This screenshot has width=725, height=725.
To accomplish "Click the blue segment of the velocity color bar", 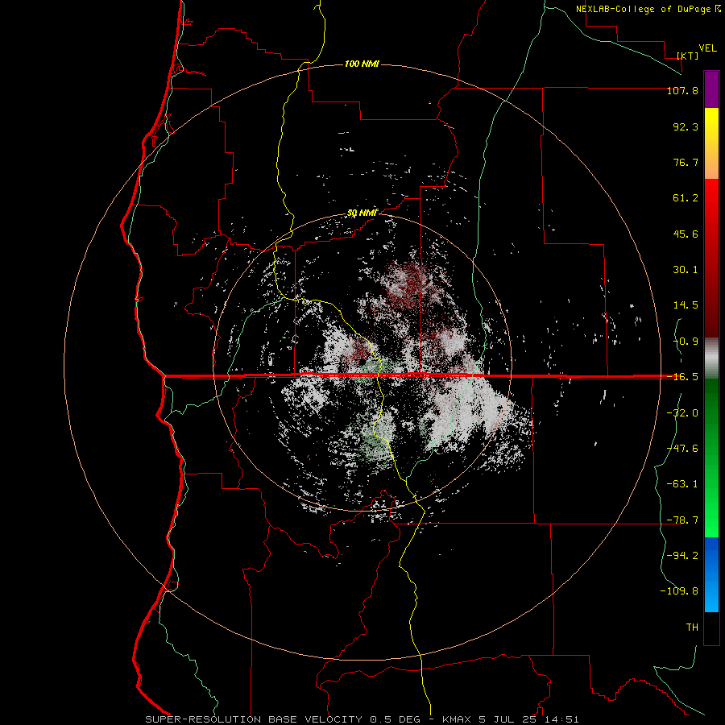I will point(711,574).
